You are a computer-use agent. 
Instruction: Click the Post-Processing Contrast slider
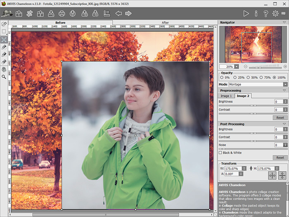tap(253, 141)
